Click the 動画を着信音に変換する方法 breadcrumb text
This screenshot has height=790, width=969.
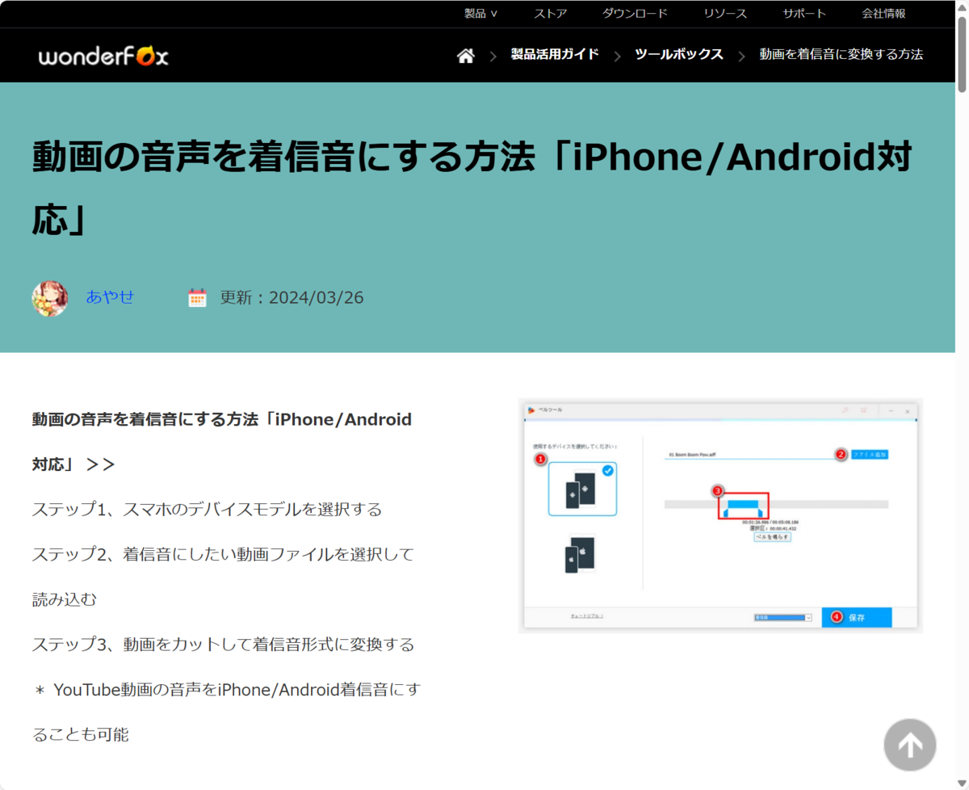tap(841, 55)
